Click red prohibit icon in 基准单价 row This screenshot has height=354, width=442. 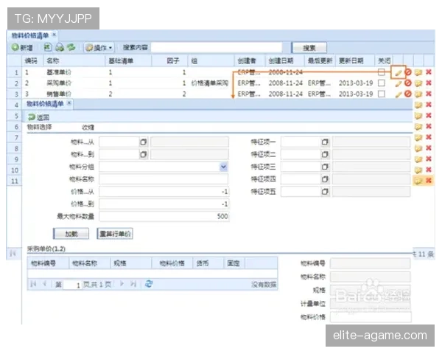tap(408, 72)
